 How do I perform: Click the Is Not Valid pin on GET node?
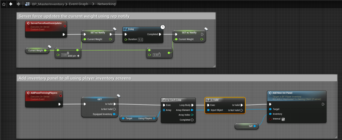pyautogui.click(x=115, y=109)
